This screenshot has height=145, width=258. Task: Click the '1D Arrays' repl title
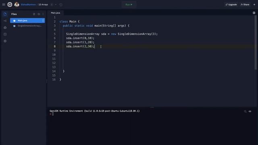pyautogui.click(x=43, y=4)
